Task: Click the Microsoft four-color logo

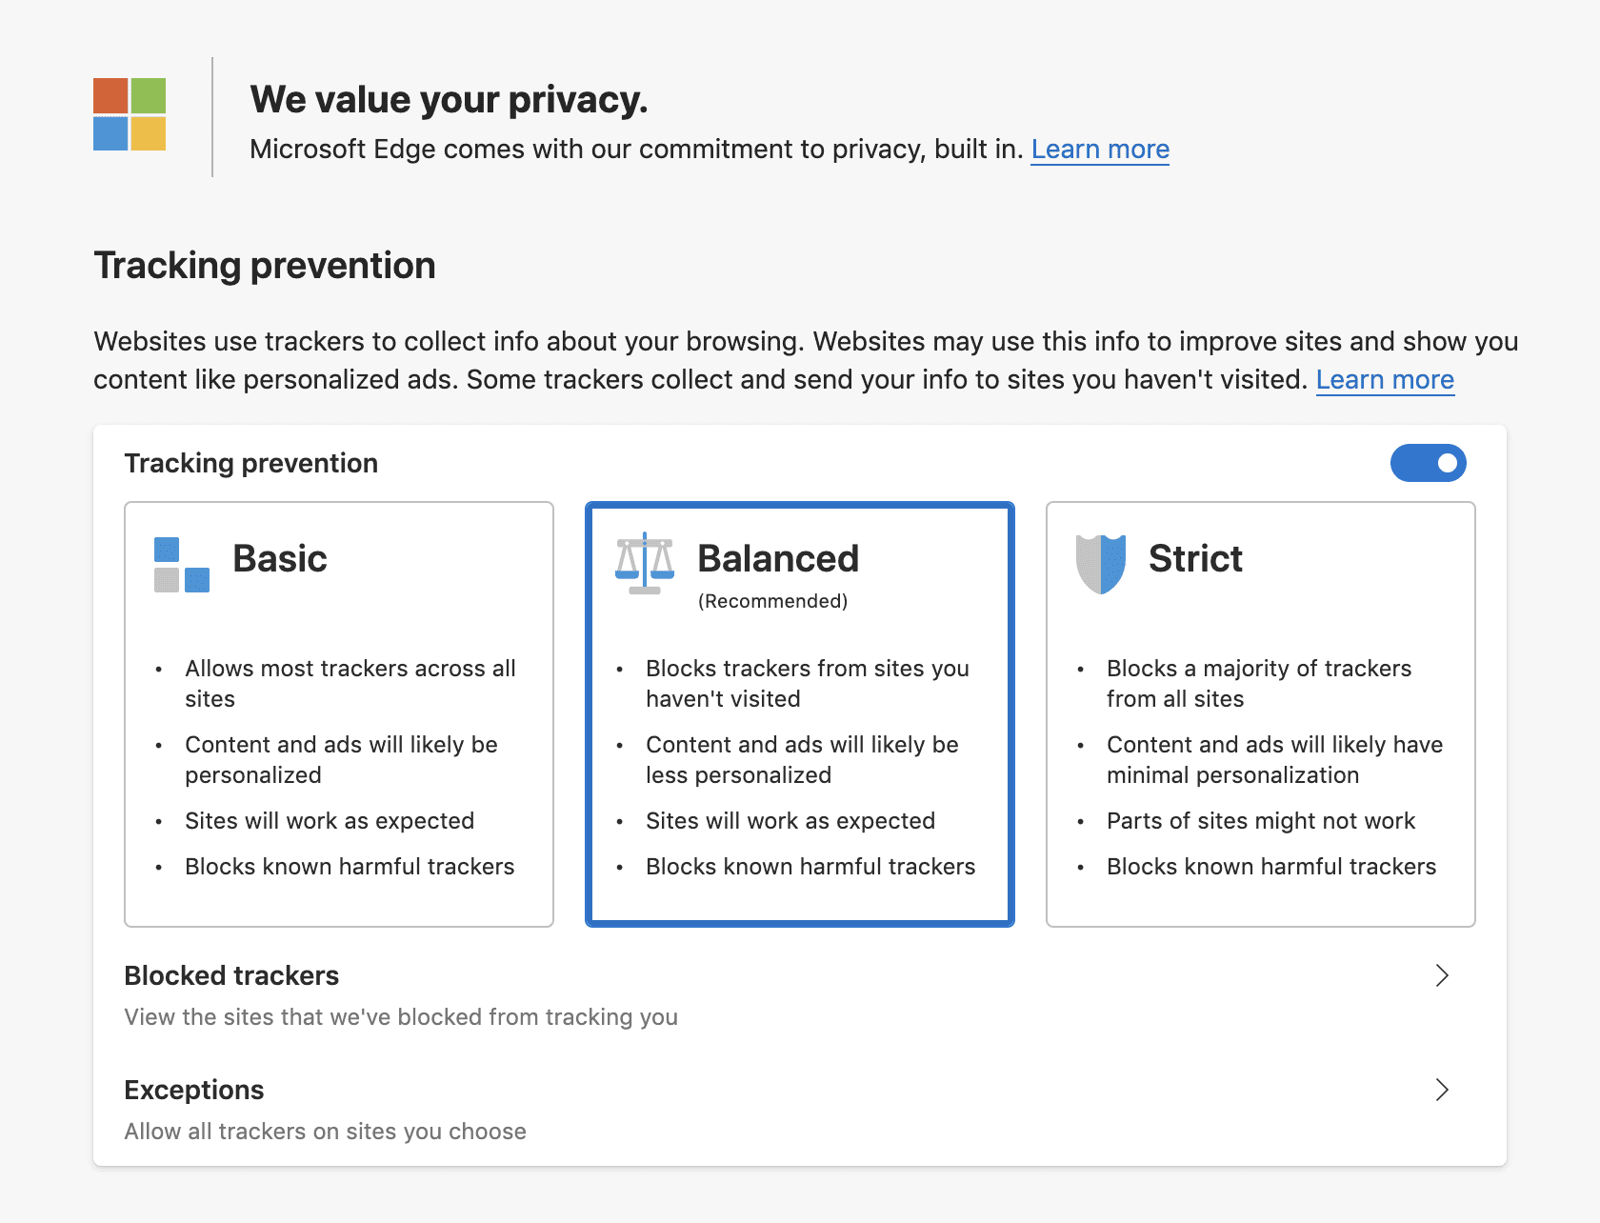Action: pyautogui.click(x=130, y=114)
